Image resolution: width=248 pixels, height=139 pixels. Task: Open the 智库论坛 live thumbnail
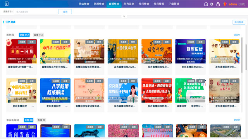click(190, 51)
